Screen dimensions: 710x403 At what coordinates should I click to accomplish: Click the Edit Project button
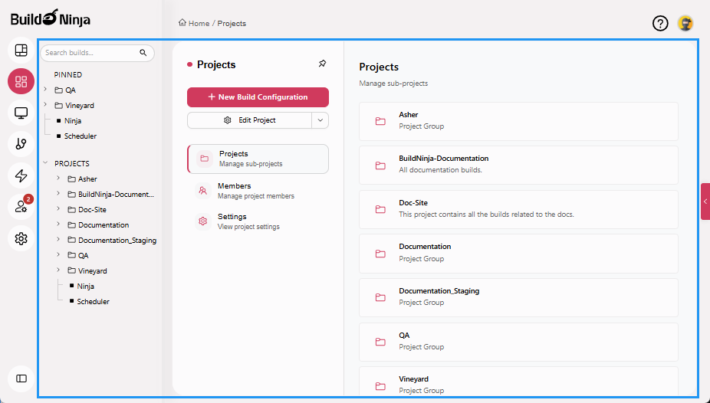[249, 120]
